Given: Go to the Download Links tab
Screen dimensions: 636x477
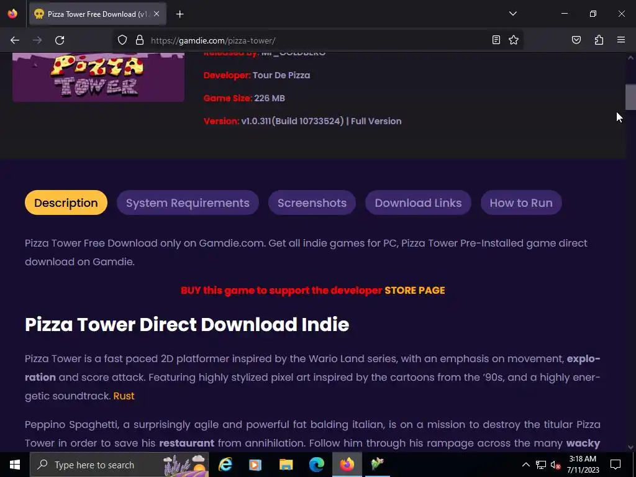Looking at the screenshot, I should [x=418, y=202].
